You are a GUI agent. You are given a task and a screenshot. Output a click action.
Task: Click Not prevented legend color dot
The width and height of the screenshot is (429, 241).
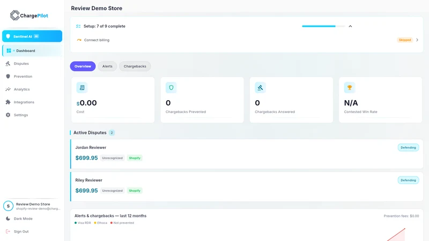pos(112,223)
